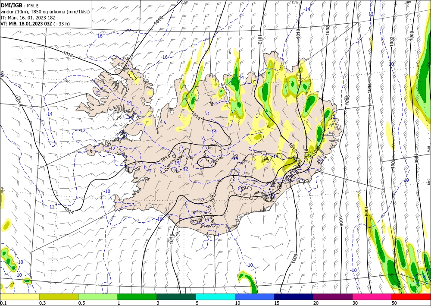Select the red above-50 mm legend swatch
The width and height of the screenshot is (431, 306).
[411, 297]
